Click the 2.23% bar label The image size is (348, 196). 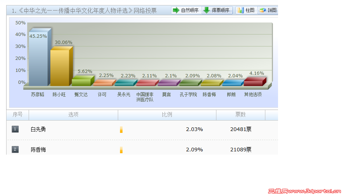[x=128, y=76]
